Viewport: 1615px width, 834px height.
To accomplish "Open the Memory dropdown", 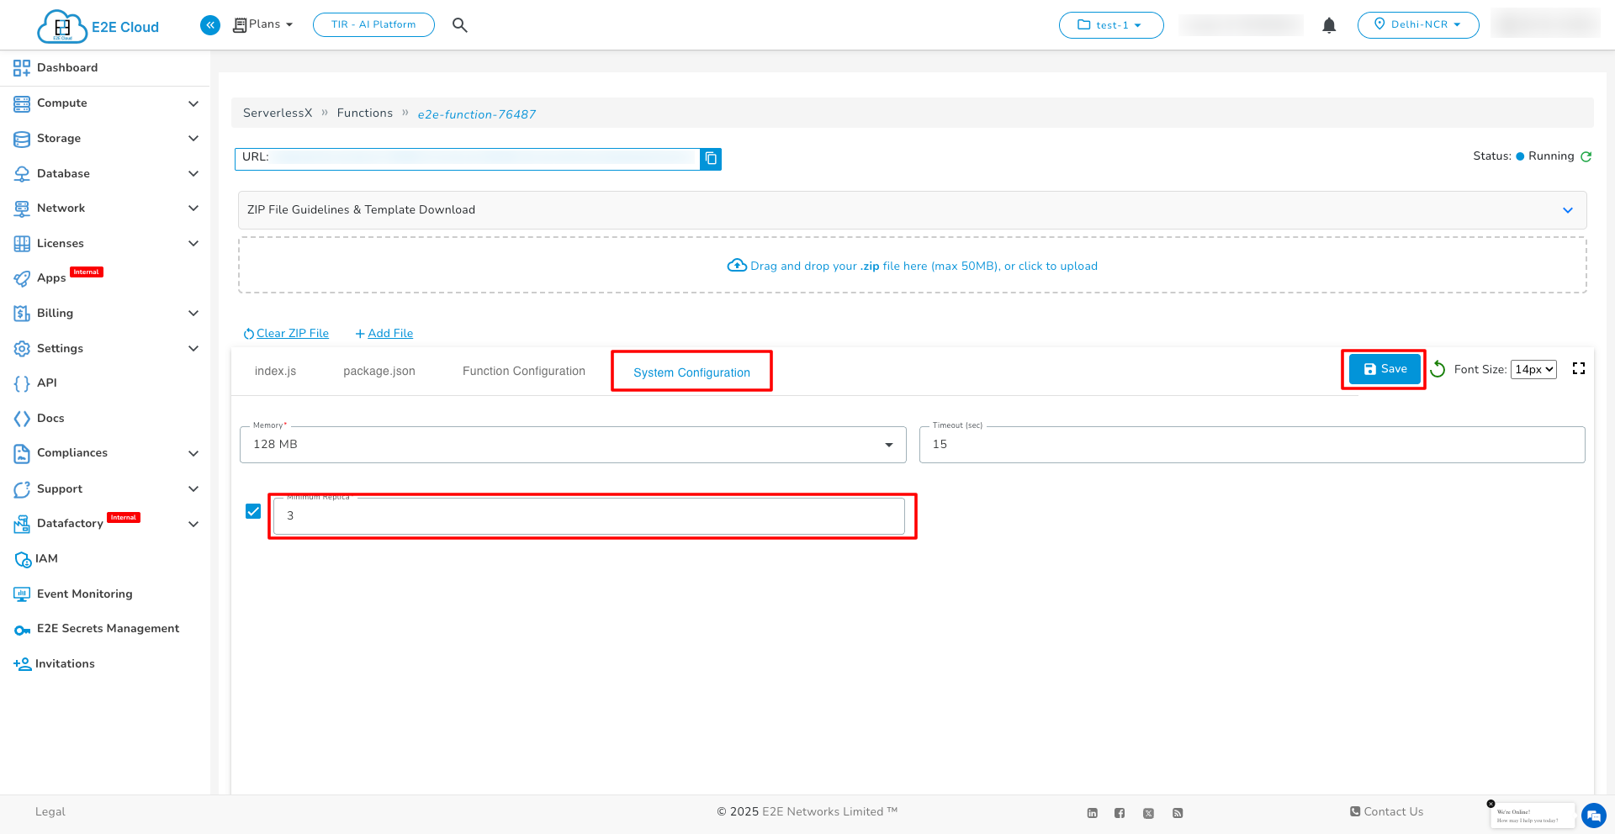I will pos(889,445).
